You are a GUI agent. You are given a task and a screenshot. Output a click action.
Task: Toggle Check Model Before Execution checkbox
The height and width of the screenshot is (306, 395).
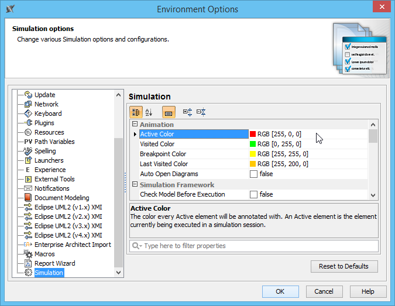click(253, 194)
